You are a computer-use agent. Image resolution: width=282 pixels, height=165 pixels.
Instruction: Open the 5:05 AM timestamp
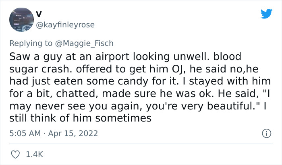click(x=23, y=133)
